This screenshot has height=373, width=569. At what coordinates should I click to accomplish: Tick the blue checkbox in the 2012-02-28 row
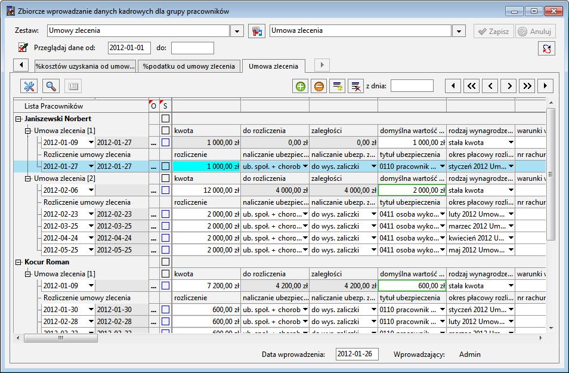pyautogui.click(x=165, y=322)
